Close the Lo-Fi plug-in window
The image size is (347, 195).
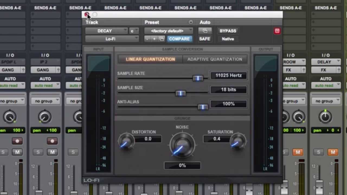pyautogui.click(x=86, y=14)
